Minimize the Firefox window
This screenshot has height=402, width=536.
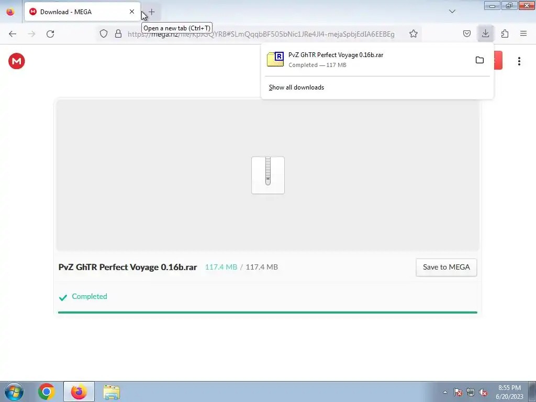tap(492, 6)
